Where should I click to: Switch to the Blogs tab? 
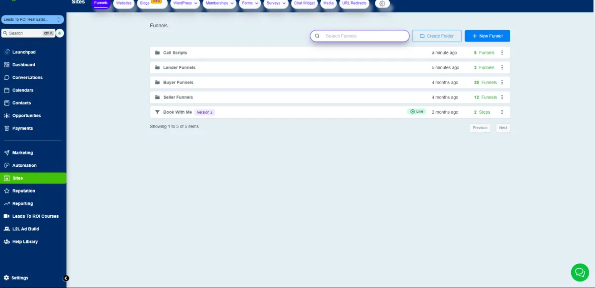click(152, 3)
